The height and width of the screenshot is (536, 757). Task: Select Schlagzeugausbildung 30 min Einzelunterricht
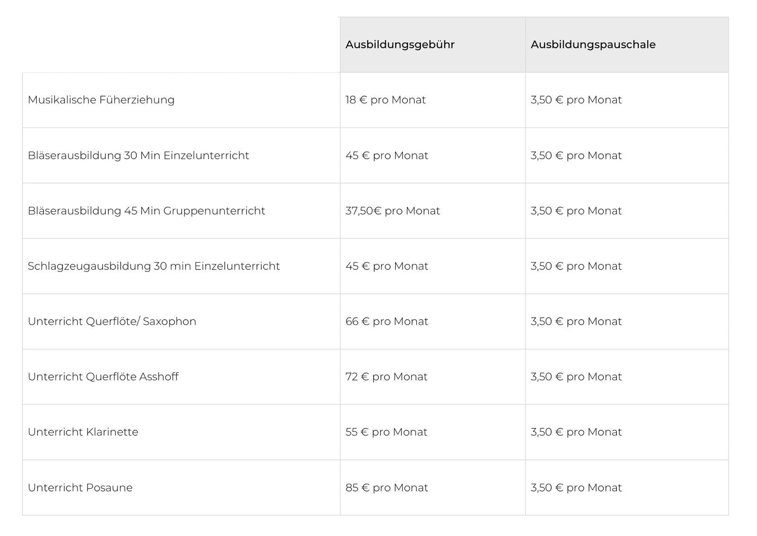[x=154, y=266]
